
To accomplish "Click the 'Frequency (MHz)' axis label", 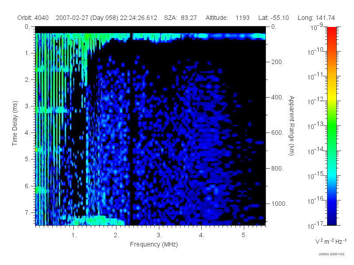I will click(x=154, y=244).
